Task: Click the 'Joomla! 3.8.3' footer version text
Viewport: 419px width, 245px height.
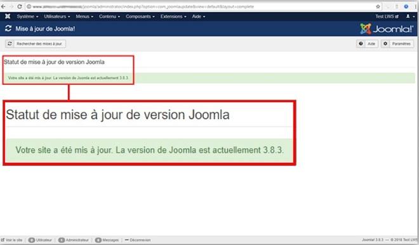Action: [373, 240]
